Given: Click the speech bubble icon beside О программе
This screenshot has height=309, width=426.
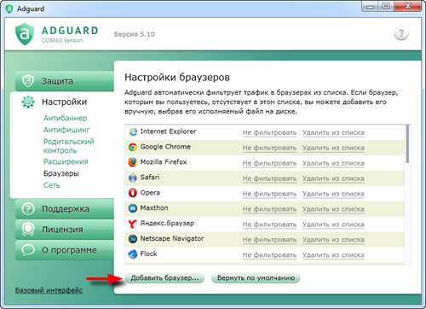Looking at the screenshot, I should click(x=28, y=250).
